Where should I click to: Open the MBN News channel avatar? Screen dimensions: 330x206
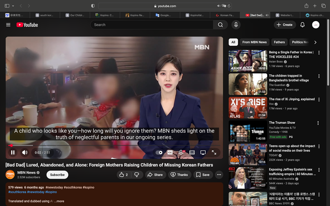tap(10, 175)
